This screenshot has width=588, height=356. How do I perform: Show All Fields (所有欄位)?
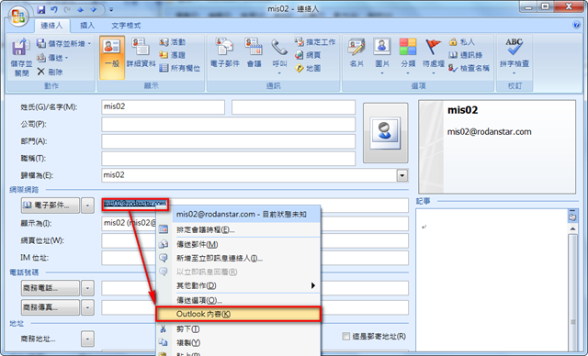(180, 68)
